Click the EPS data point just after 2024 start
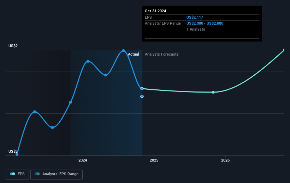The width and height of the screenshot is (290, 183). [88, 61]
